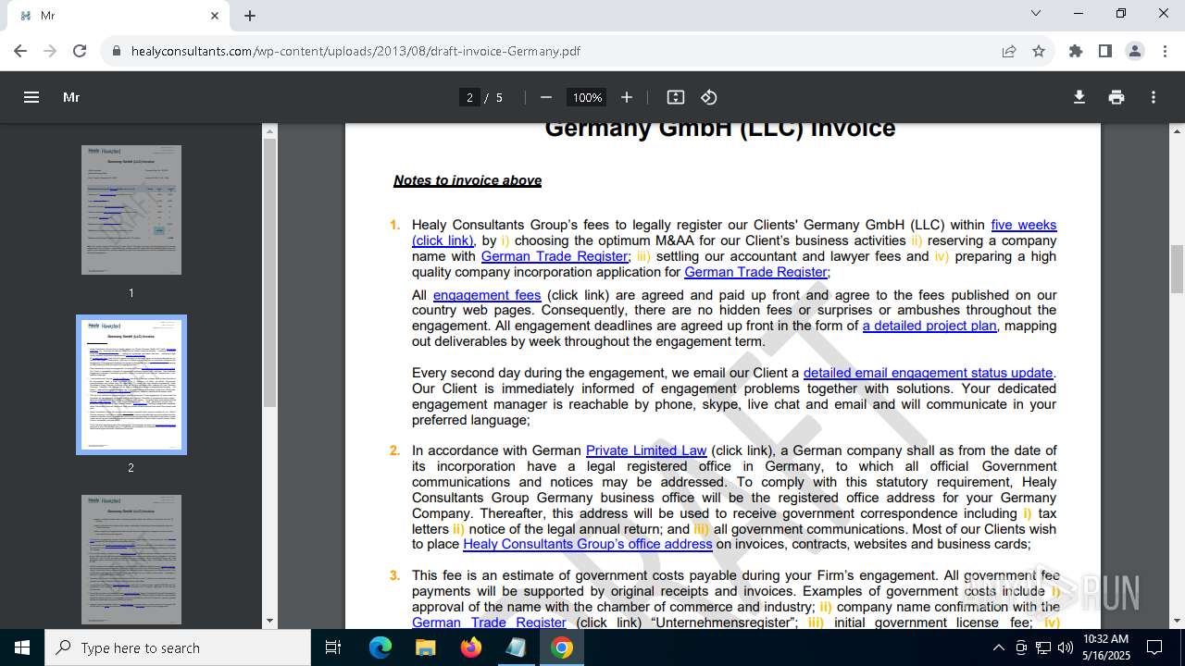Share this page icon in address bar
Viewport: 1185px width, 666px height.
1009,51
